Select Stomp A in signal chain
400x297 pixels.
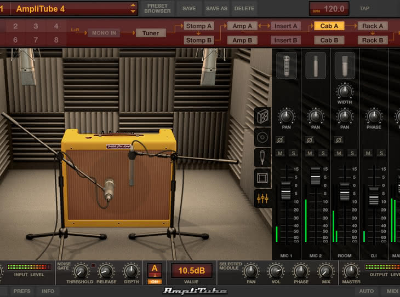pyautogui.click(x=198, y=26)
